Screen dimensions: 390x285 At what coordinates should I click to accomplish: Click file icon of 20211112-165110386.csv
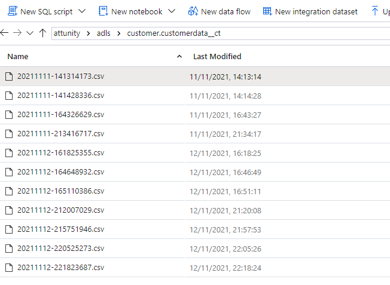click(x=8, y=191)
